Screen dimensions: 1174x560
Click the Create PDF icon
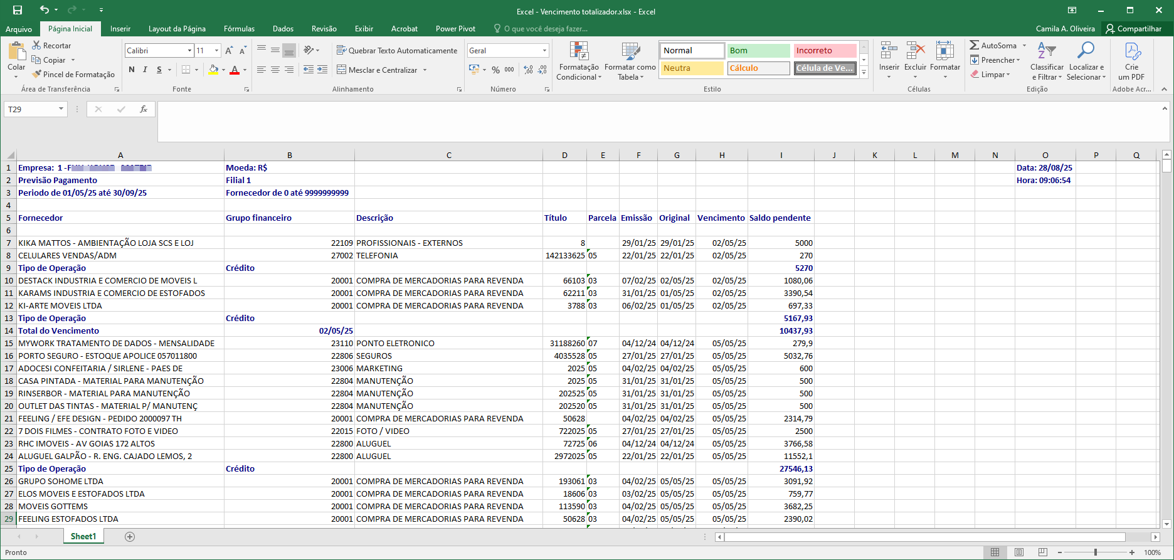pos(1132,51)
